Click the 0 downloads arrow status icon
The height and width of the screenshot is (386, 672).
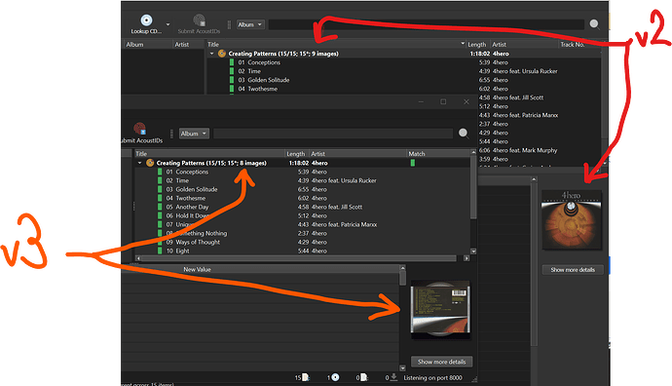[393, 377]
